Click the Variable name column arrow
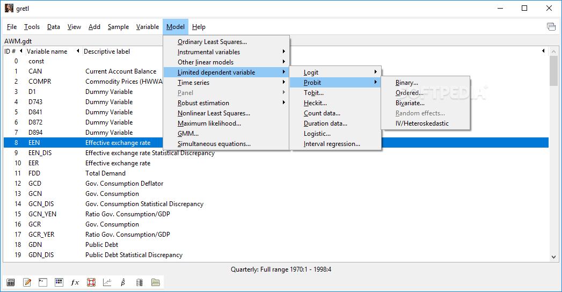Image resolution: width=562 pixels, height=292 pixels. pyautogui.click(x=78, y=51)
